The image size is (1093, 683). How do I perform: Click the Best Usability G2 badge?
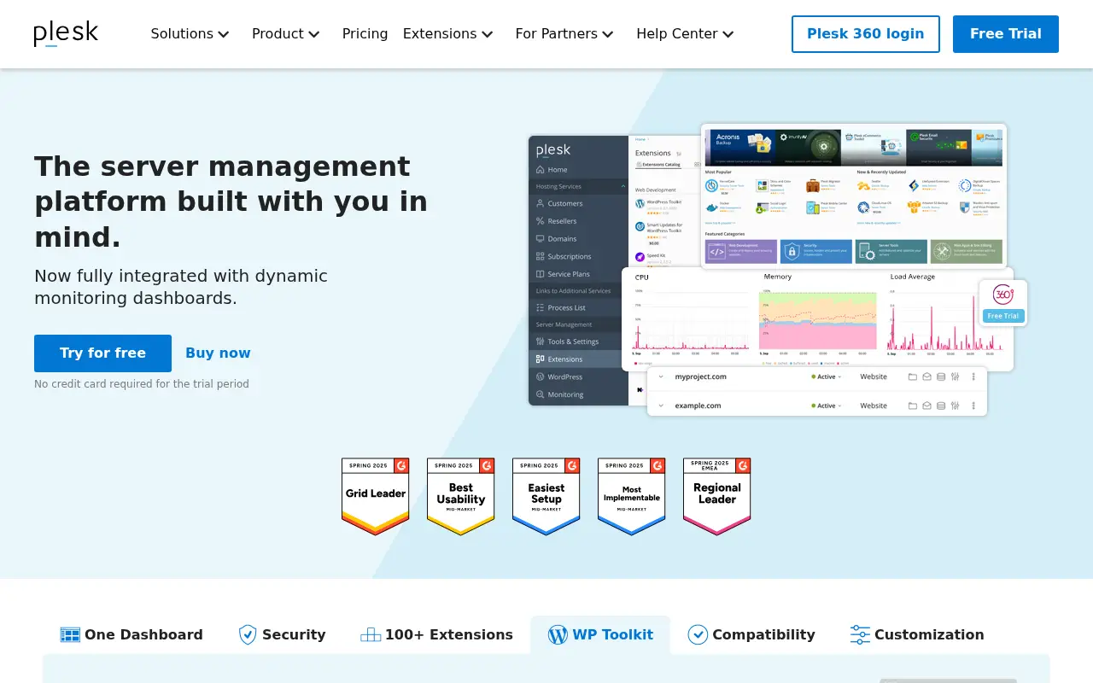[461, 496]
